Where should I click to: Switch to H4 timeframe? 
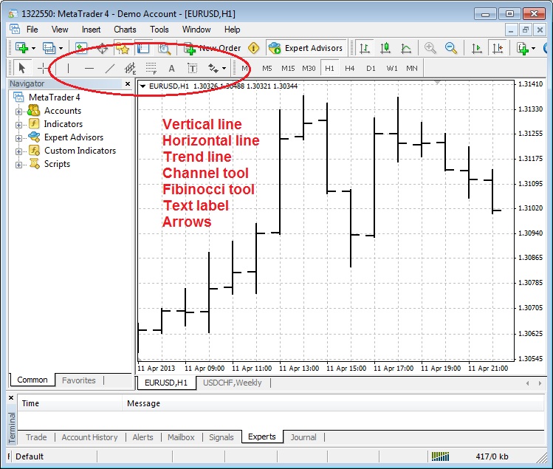tap(349, 69)
